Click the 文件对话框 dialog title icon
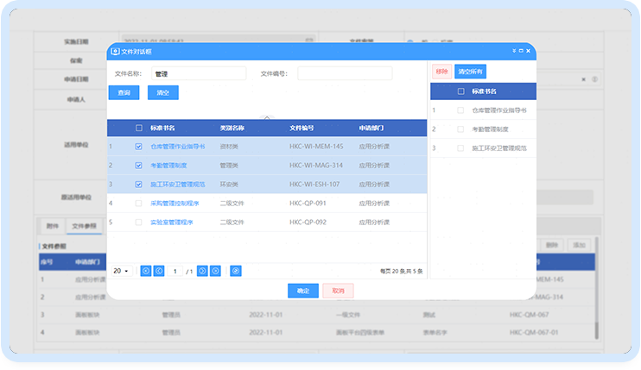 pyautogui.click(x=115, y=51)
